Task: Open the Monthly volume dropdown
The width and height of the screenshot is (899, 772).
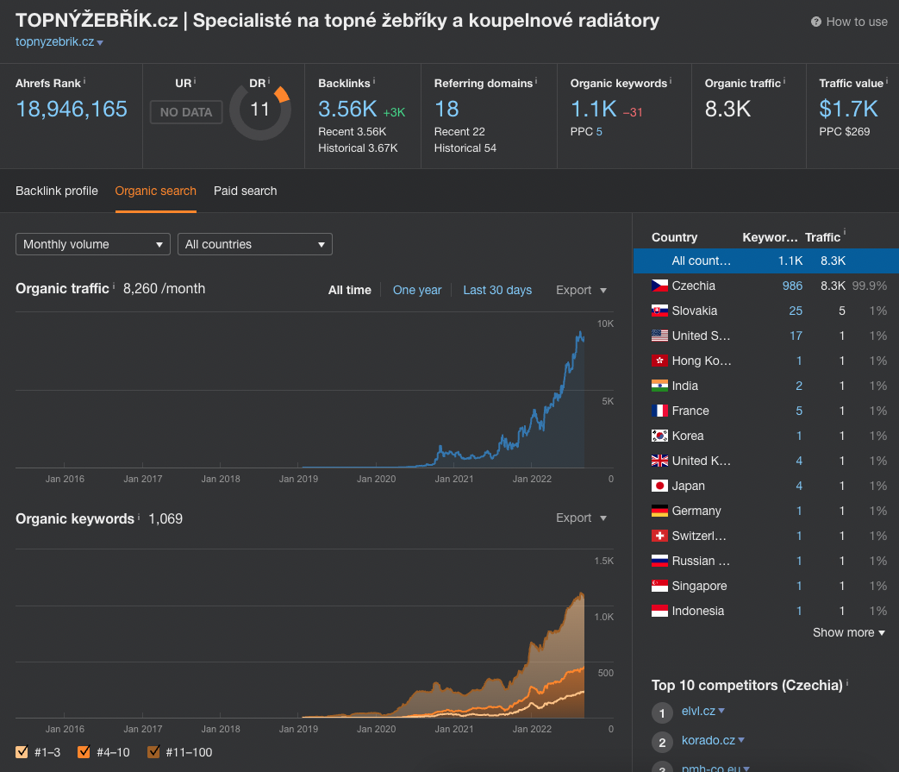Action: 93,244
